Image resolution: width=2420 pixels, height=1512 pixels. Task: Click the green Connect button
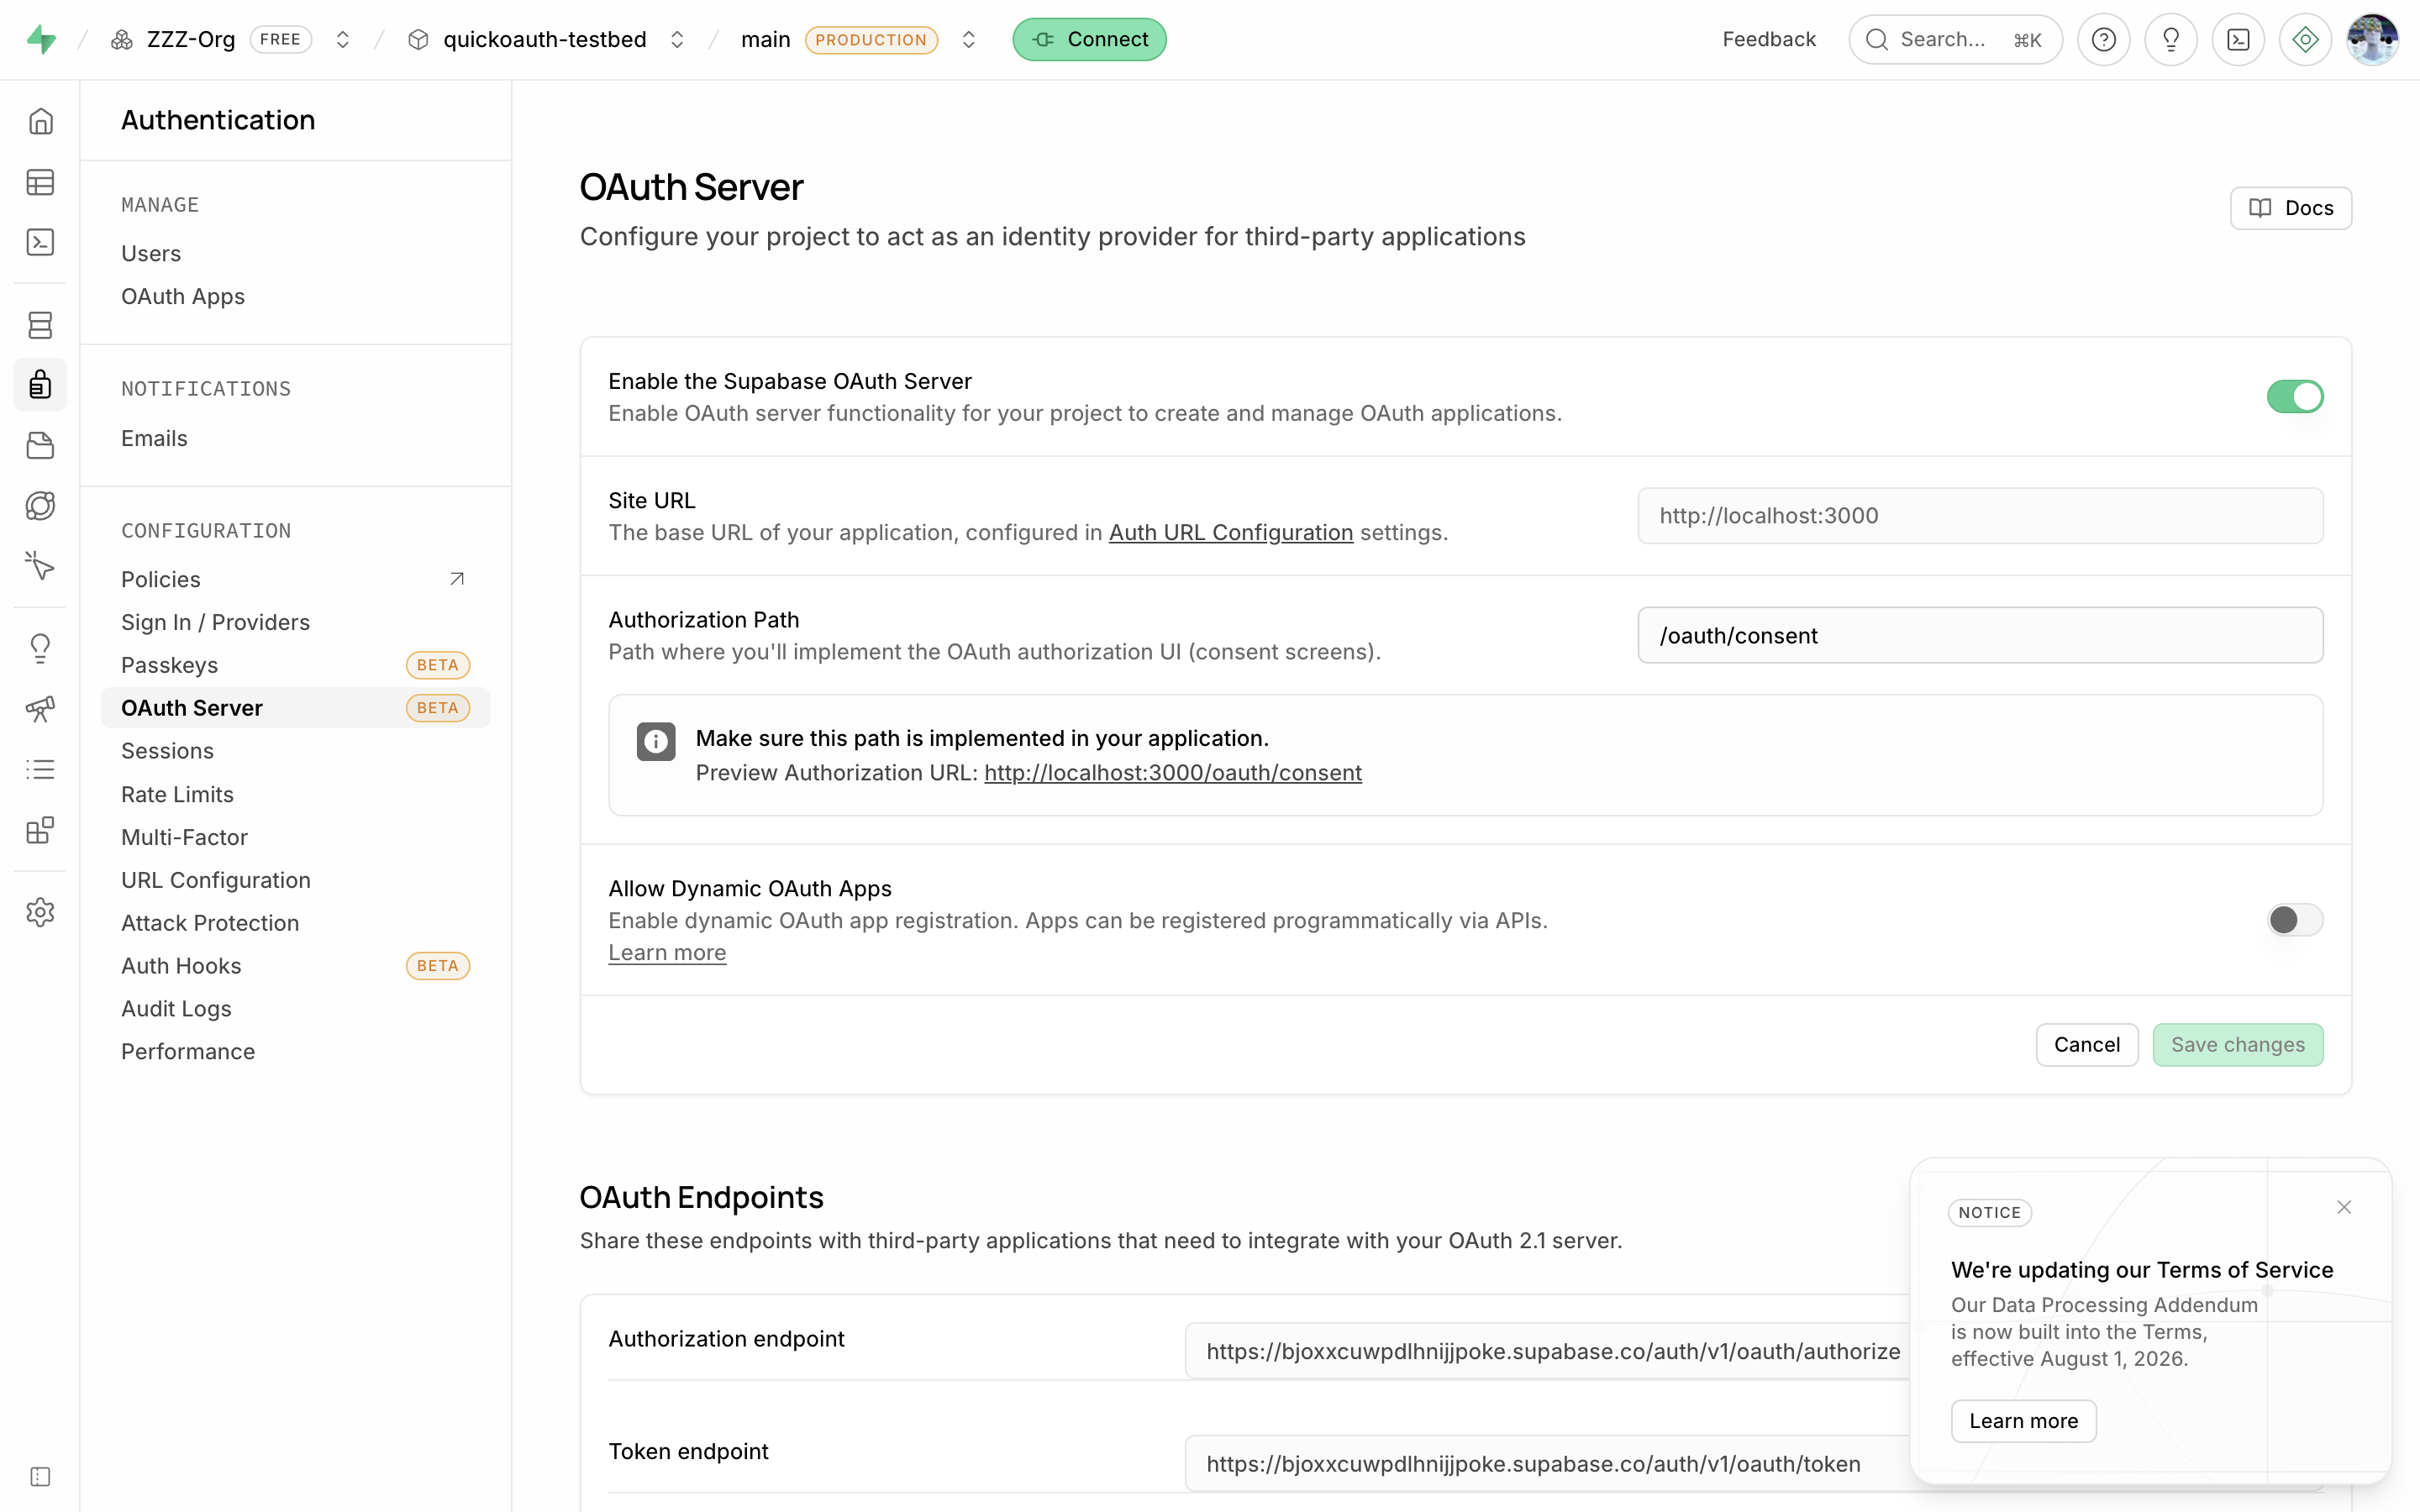1089,39
